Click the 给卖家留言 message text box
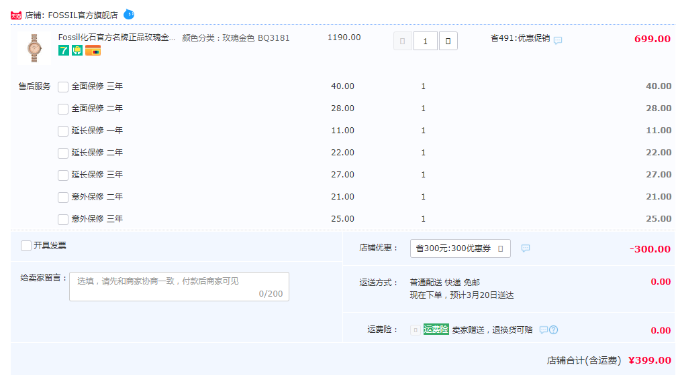This screenshot has height=375, width=676. pyautogui.click(x=179, y=287)
